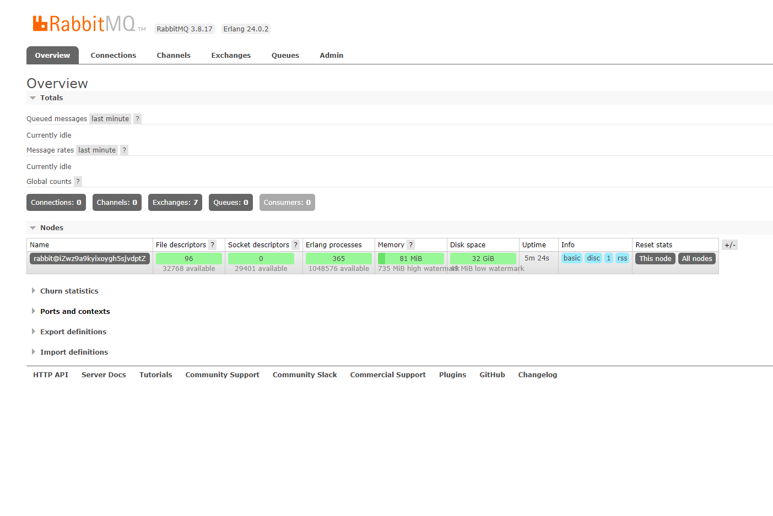The height and width of the screenshot is (516, 773).
Task: Click the Overview page heading
Action: 57,84
